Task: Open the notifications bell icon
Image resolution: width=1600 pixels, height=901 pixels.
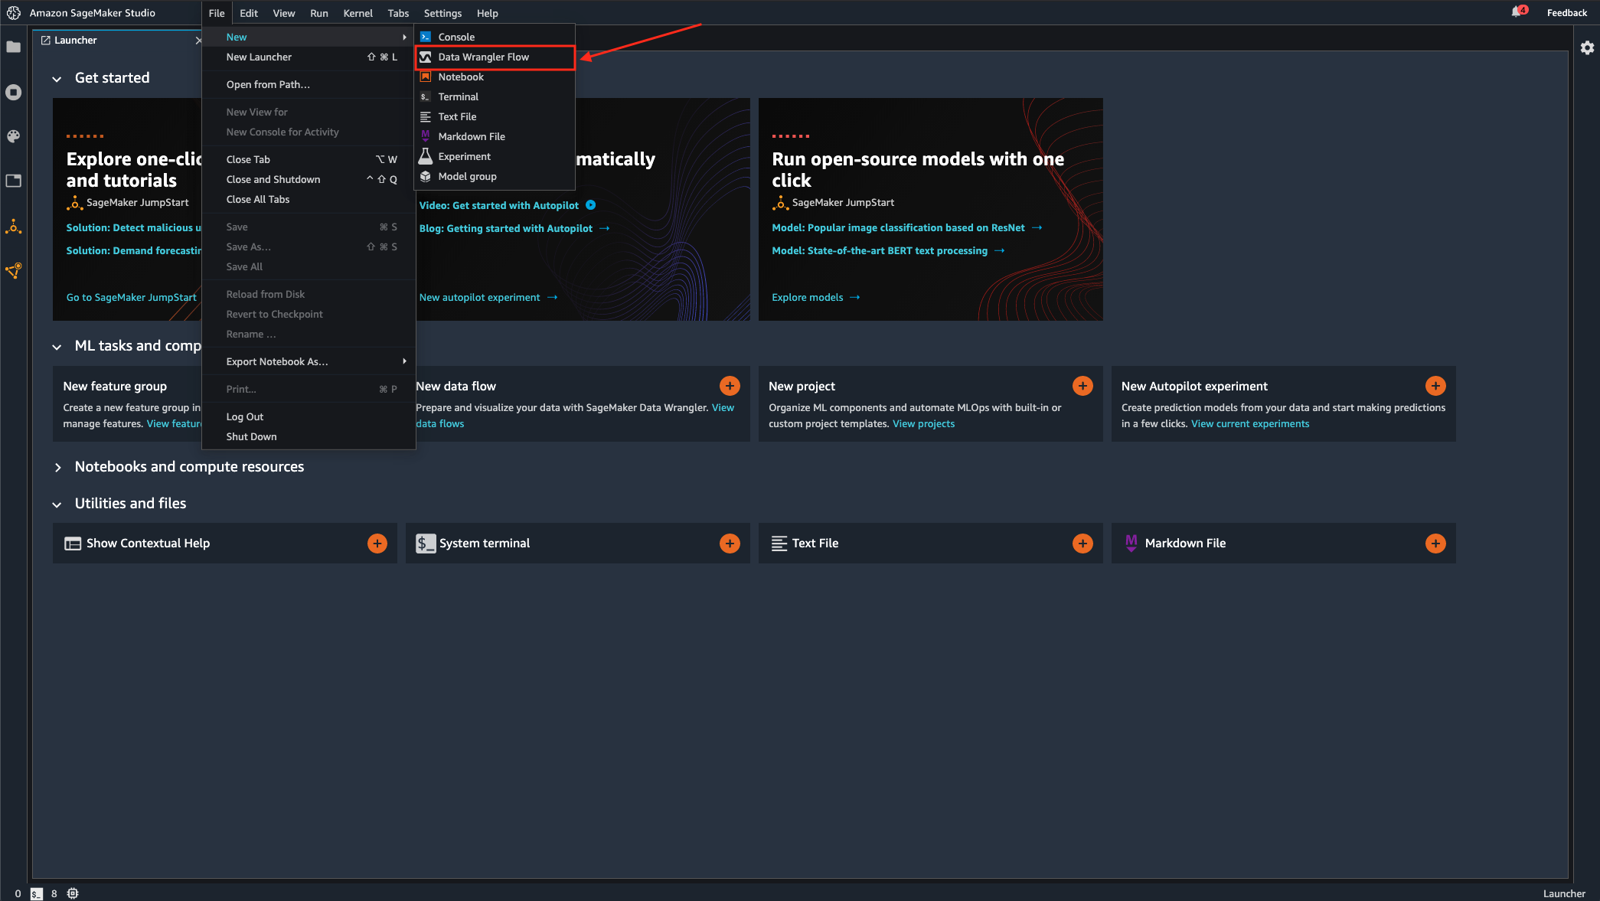Action: [1517, 12]
